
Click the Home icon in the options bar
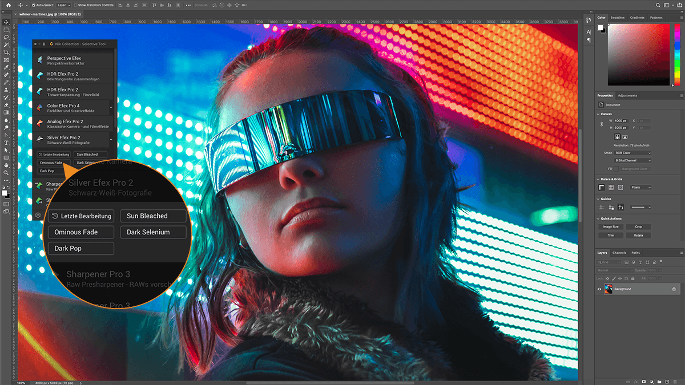[x=8, y=5]
